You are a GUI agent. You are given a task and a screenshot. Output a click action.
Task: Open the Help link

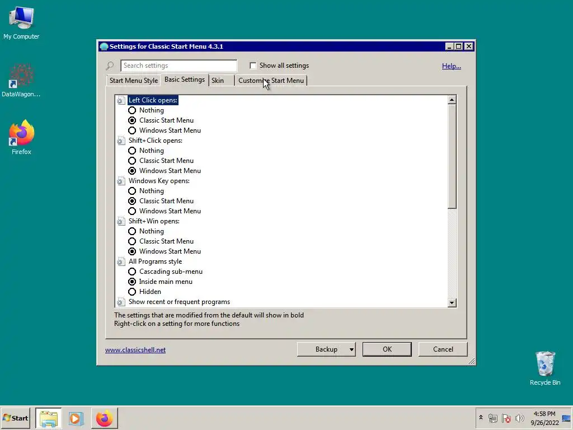(452, 66)
